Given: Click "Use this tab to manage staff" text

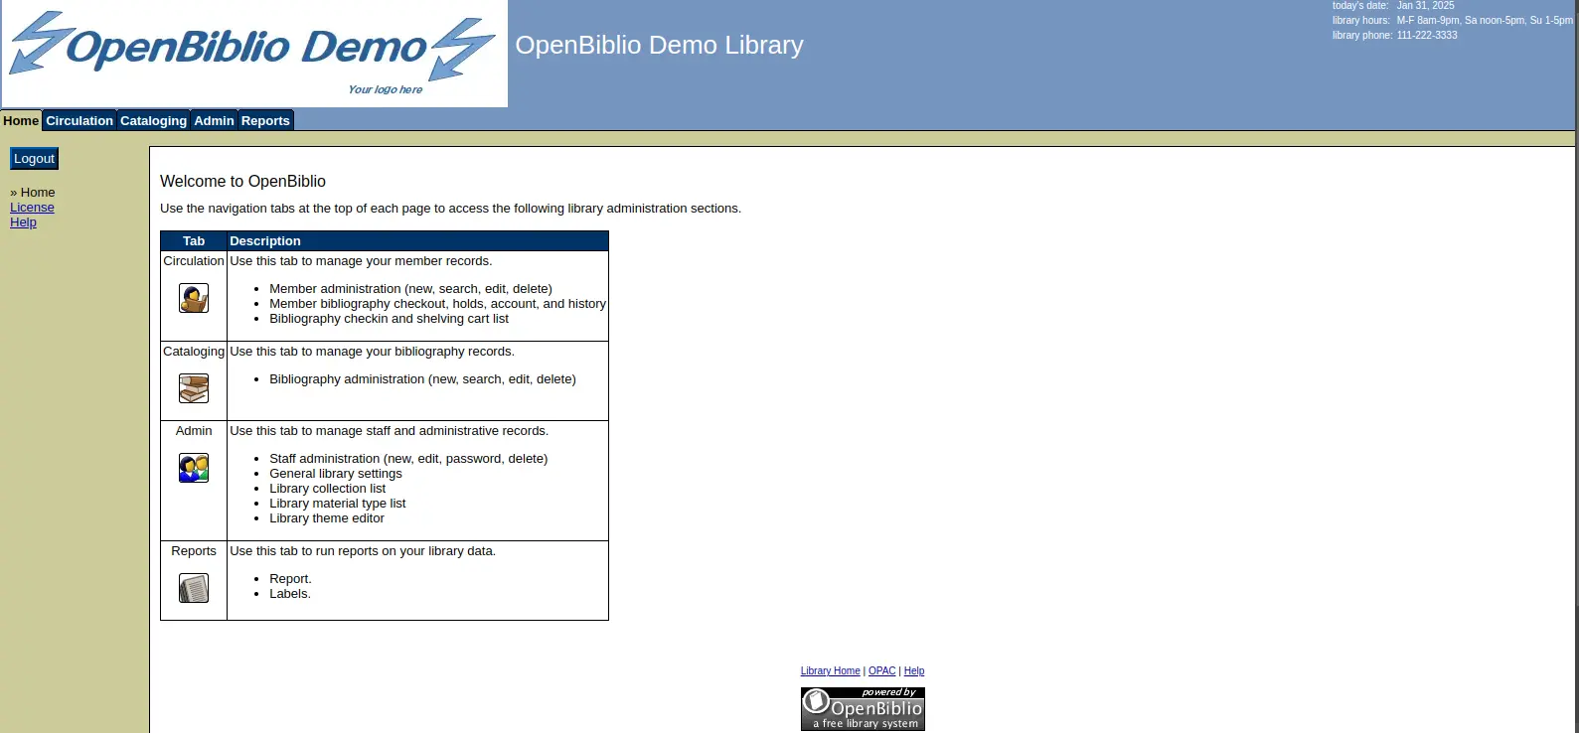Looking at the screenshot, I should (x=389, y=431).
